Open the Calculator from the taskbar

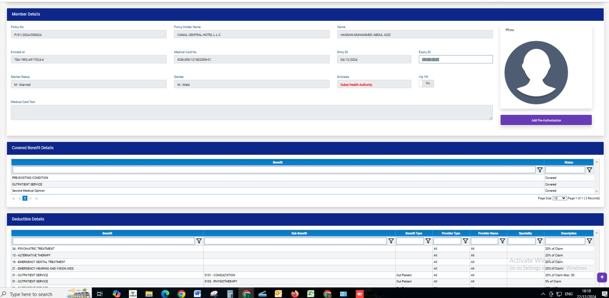click(230, 294)
